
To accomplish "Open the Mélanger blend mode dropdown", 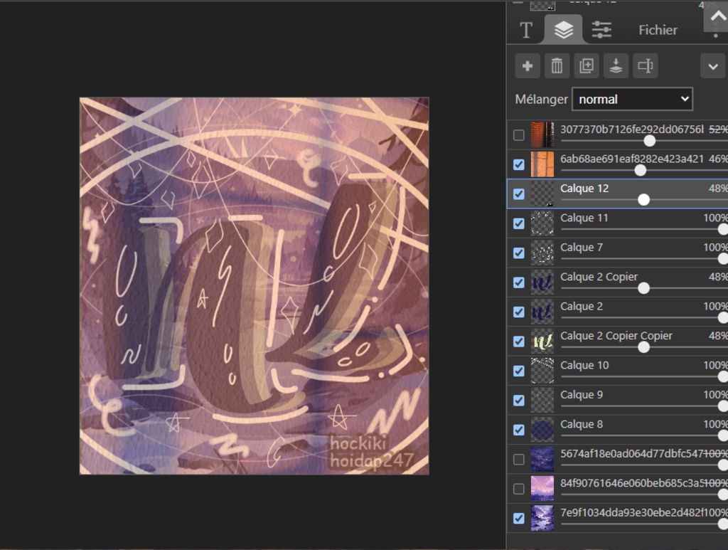I will 632,99.
